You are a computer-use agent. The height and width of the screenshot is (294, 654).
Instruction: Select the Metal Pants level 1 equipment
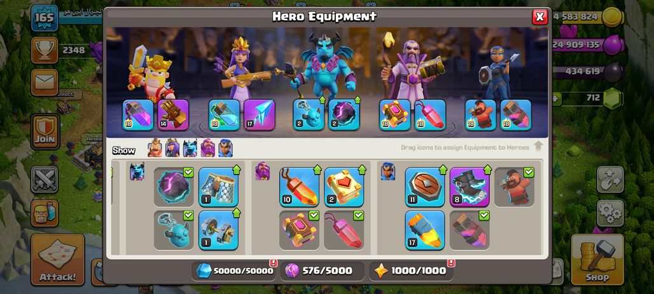[219, 187]
